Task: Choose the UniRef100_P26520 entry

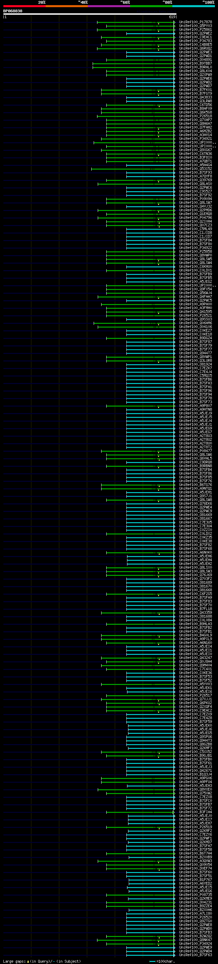Action: tap(196, 917)
